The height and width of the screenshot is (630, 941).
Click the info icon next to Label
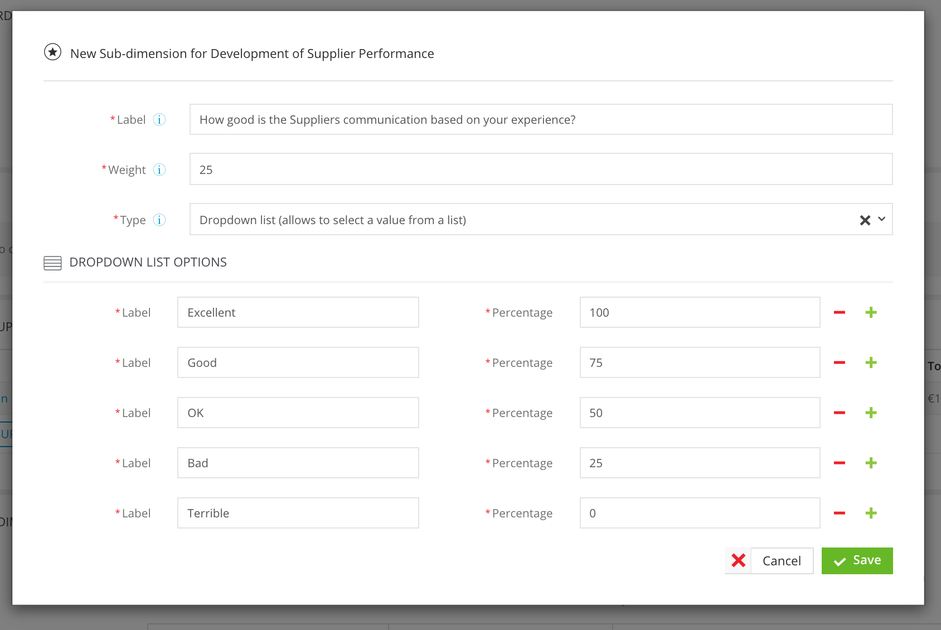[159, 120]
